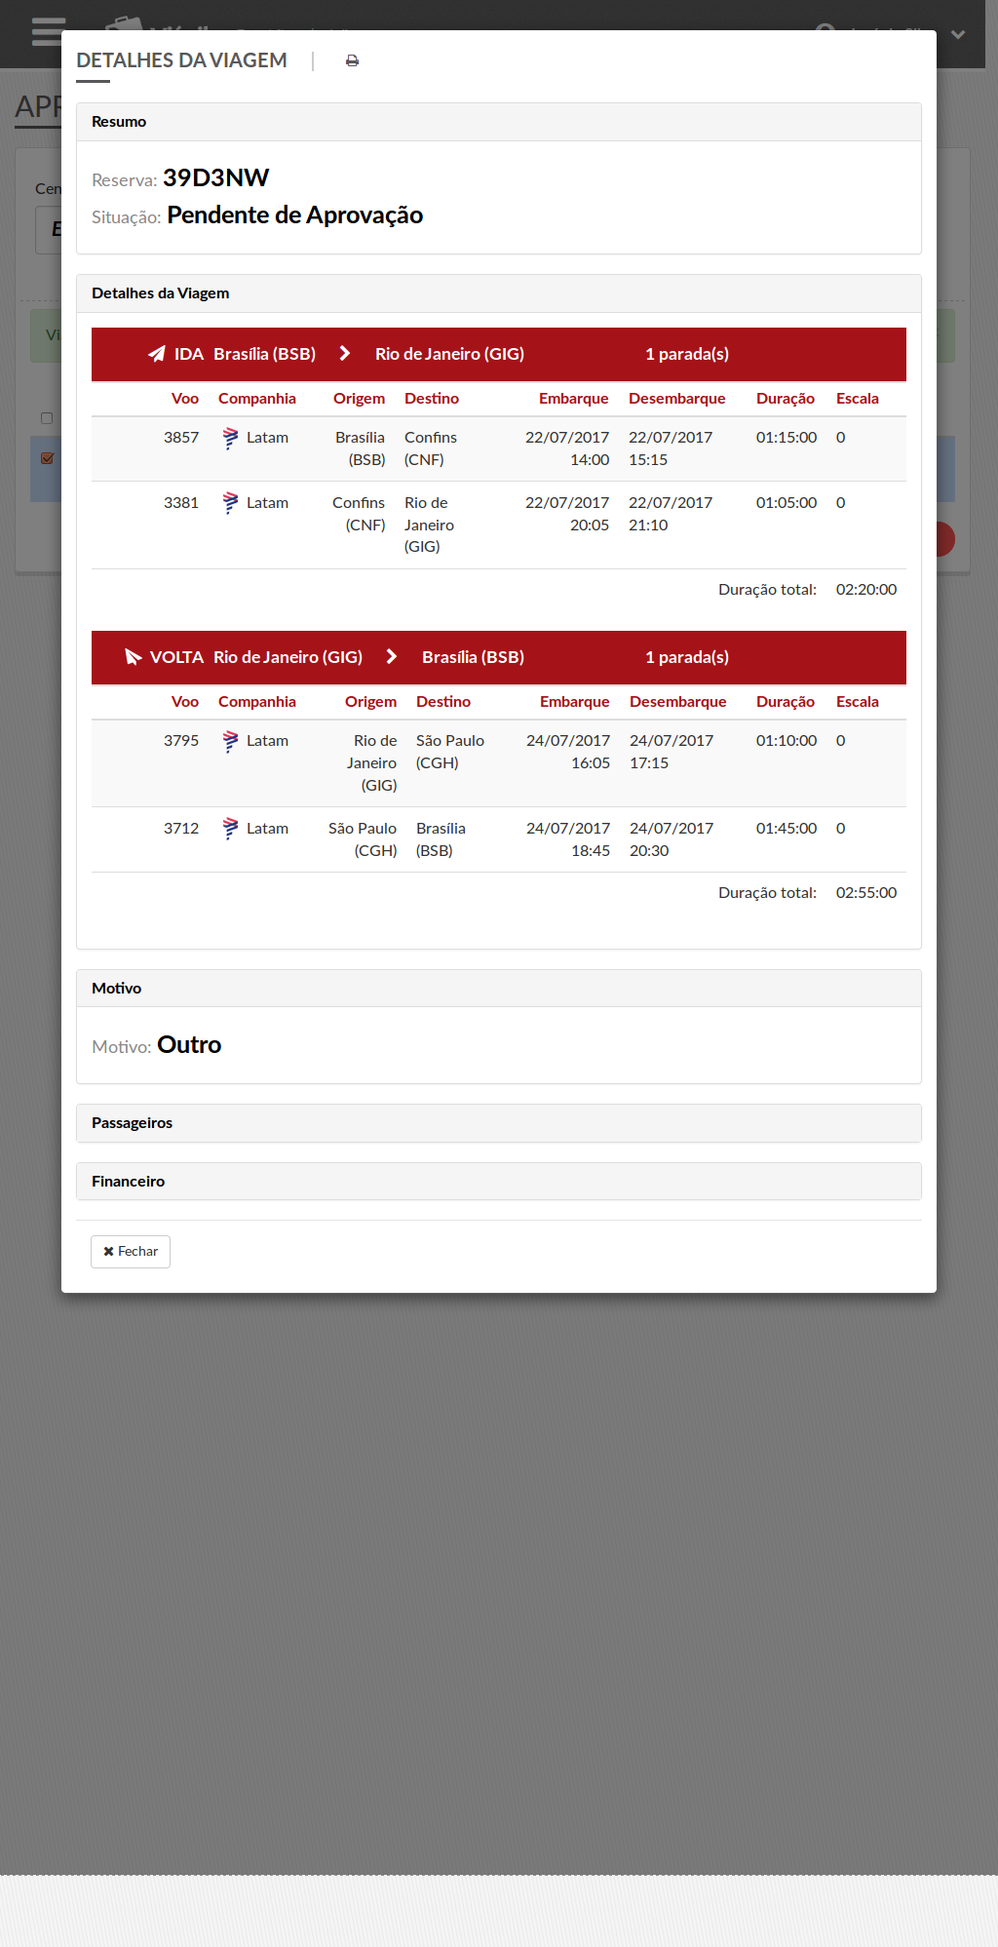
Task: Open the hamburger menu in the top bar
Action: point(47,31)
